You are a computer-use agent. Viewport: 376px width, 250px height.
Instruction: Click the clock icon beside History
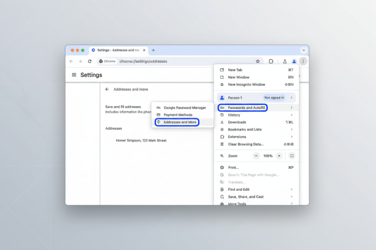pyautogui.click(x=222, y=115)
